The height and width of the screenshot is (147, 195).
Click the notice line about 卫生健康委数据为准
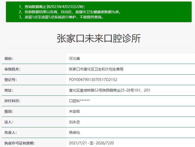(70, 12)
